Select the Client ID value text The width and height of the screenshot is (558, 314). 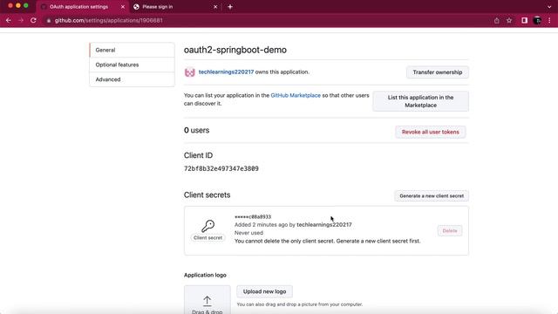click(221, 168)
